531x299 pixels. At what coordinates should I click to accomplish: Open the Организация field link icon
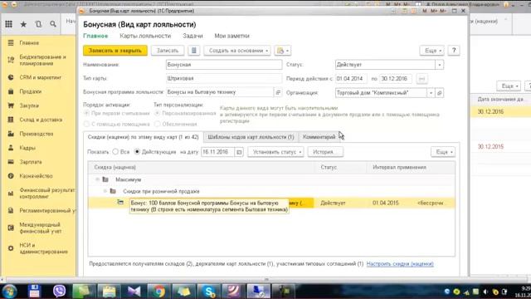440,93
